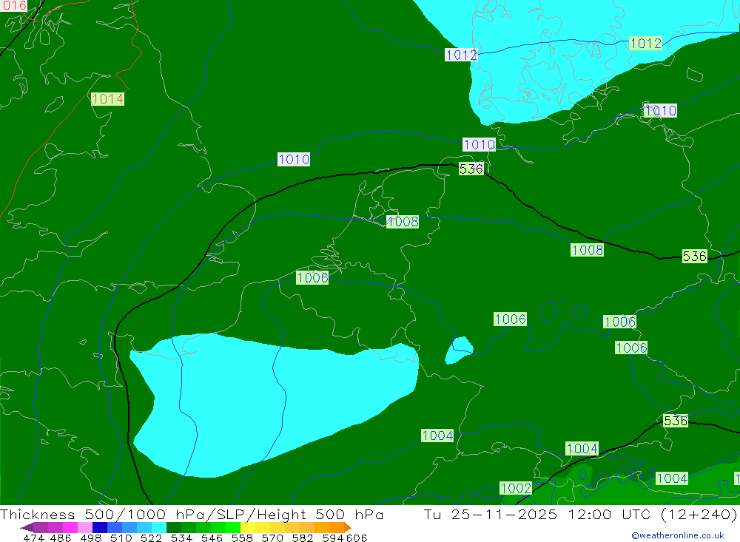Click the 536 label just below a 1010 label

pos(471,169)
